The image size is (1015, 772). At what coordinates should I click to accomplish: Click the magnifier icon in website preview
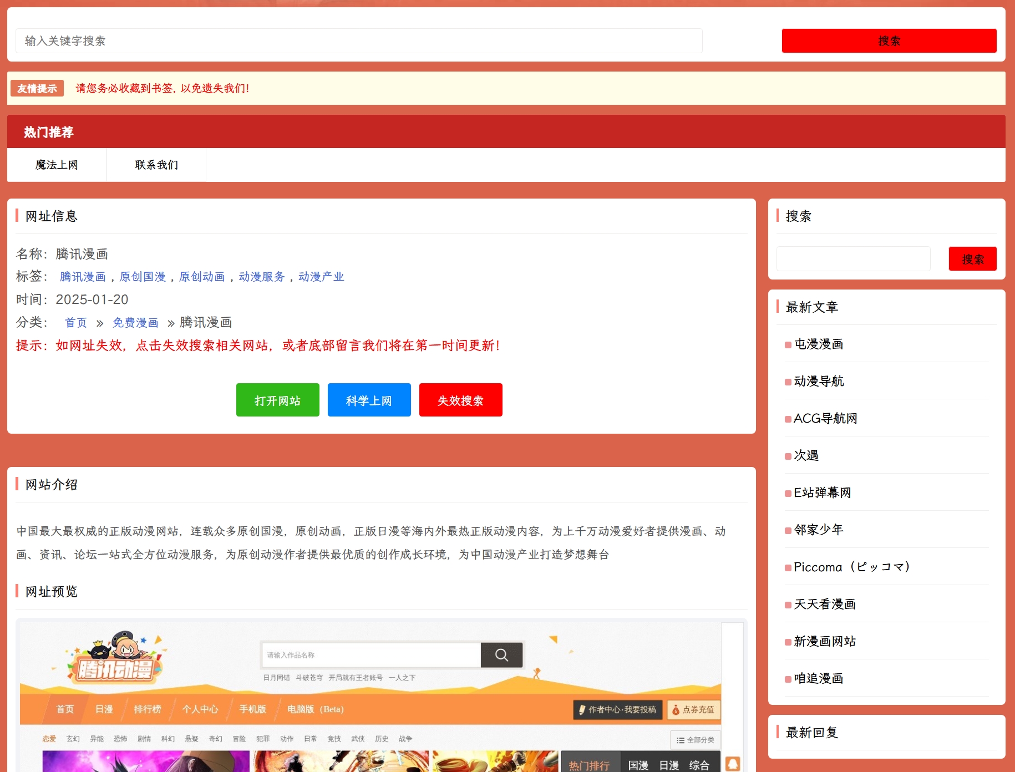coord(501,655)
